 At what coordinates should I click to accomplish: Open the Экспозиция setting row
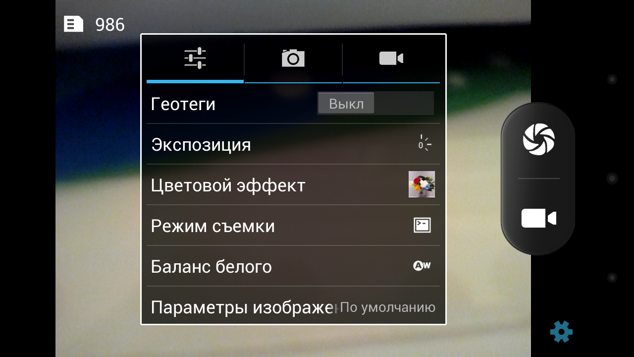pos(293,144)
